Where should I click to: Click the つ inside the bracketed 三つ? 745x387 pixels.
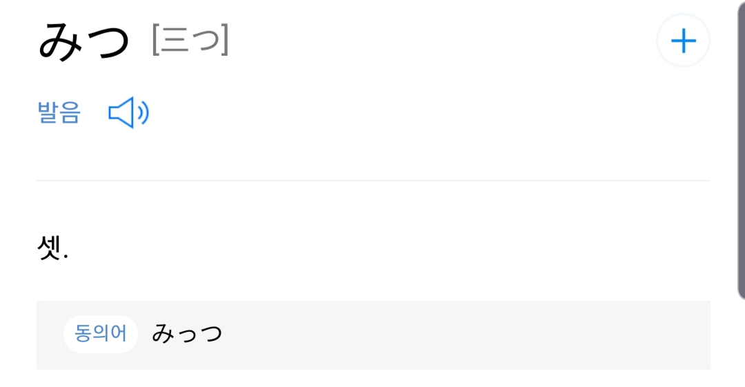tap(205, 43)
